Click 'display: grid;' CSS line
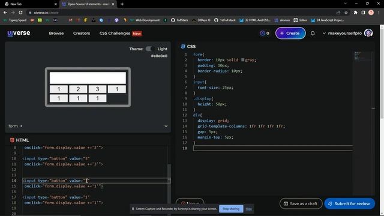384x216 pixels. pyautogui.click(x=213, y=121)
